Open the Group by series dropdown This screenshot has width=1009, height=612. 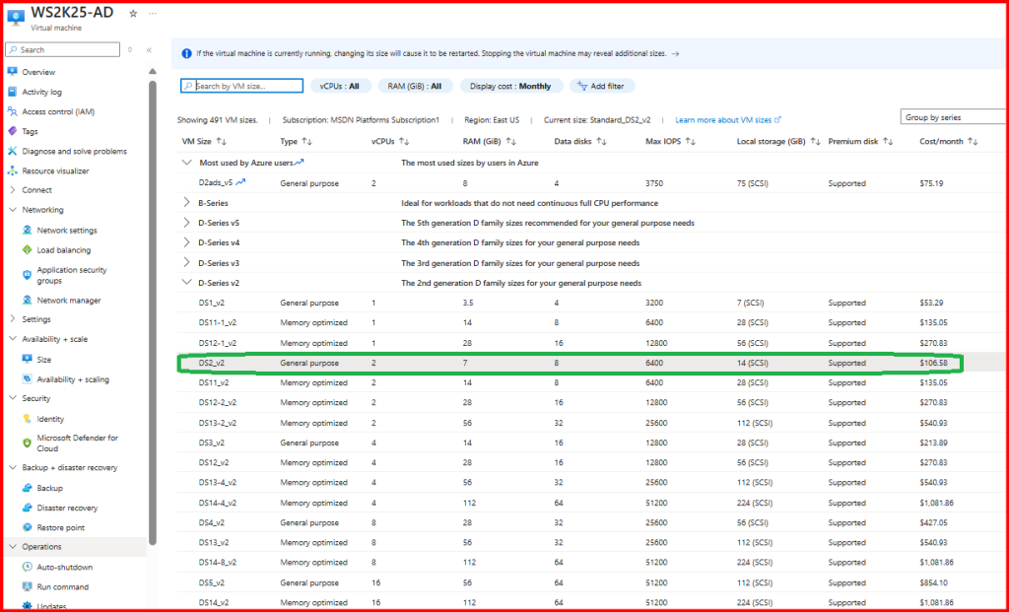tap(954, 117)
